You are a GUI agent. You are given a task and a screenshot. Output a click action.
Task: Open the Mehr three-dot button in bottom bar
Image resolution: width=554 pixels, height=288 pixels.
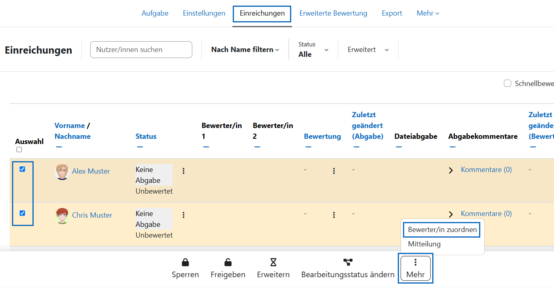[x=415, y=268]
